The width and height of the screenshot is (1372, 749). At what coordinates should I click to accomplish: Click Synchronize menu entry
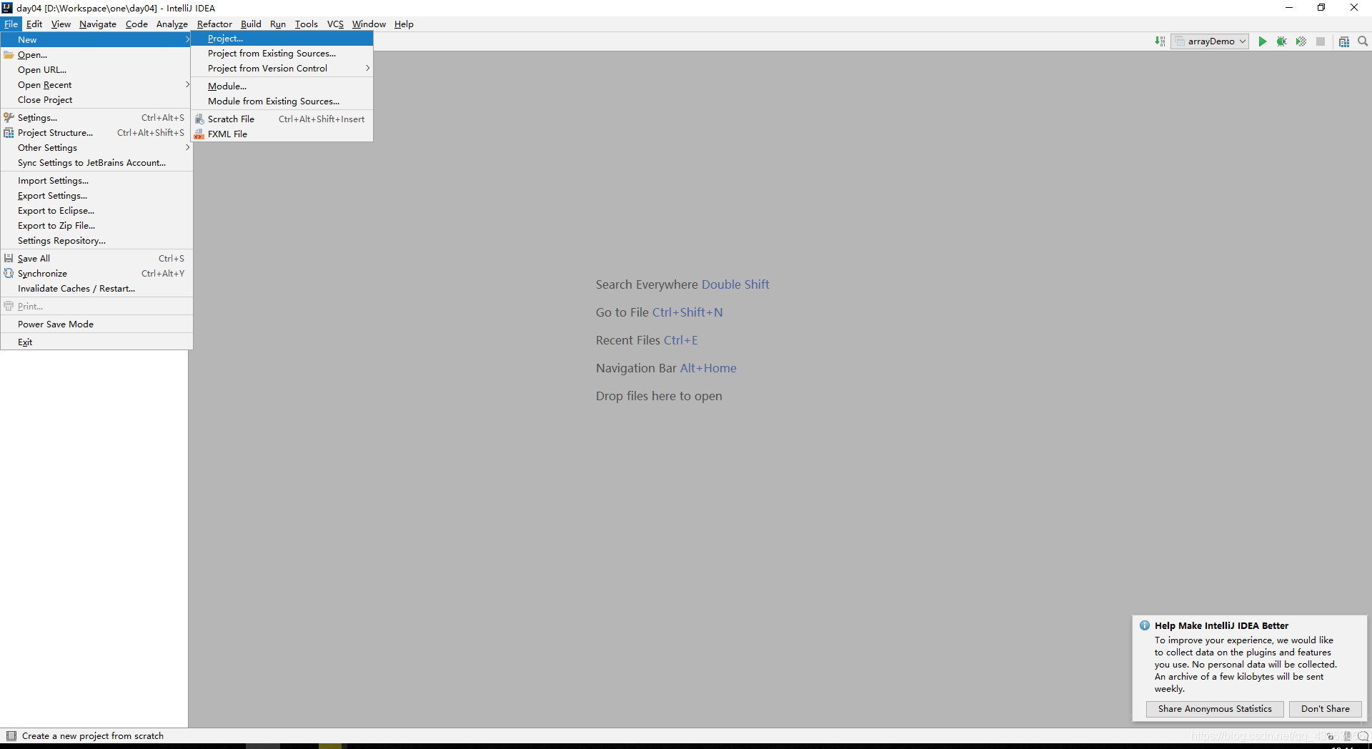(96, 273)
